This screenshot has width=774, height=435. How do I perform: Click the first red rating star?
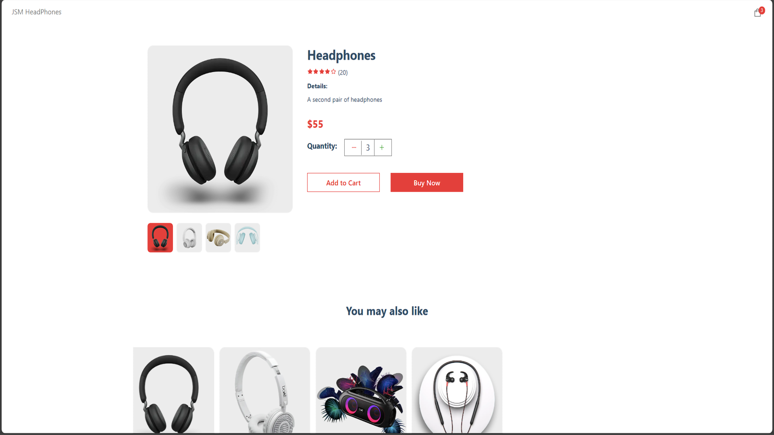pyautogui.click(x=310, y=72)
